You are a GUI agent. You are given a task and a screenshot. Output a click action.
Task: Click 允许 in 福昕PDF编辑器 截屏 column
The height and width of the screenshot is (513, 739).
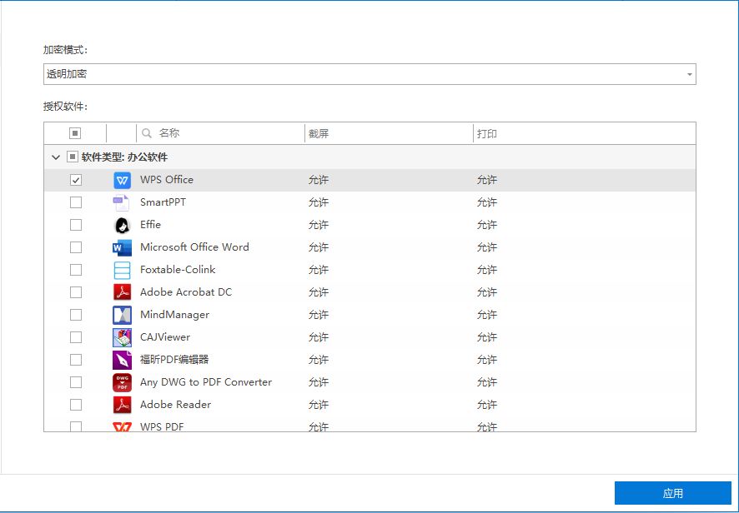(x=319, y=360)
